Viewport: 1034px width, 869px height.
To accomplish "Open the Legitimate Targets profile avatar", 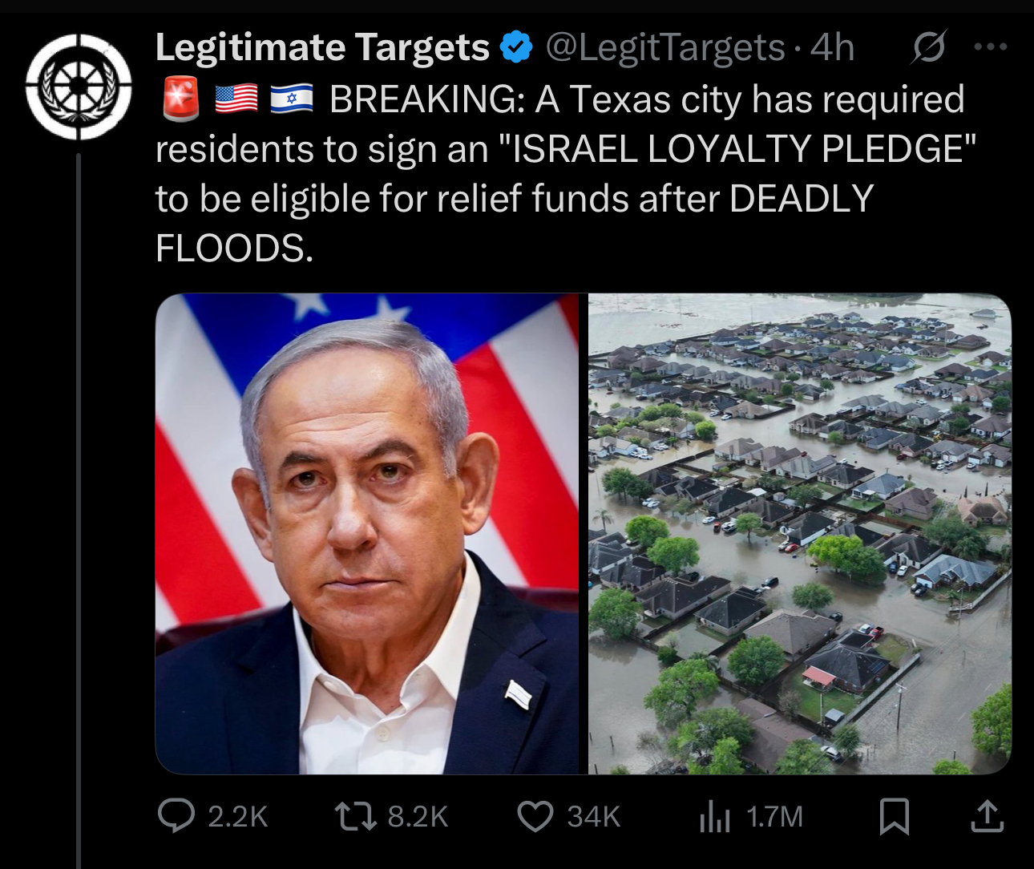I will (x=79, y=87).
